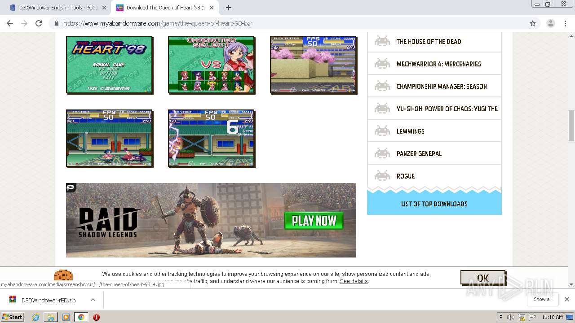Open the List of Top Downloads
Viewport: 575px width, 323px height.
[434, 204]
